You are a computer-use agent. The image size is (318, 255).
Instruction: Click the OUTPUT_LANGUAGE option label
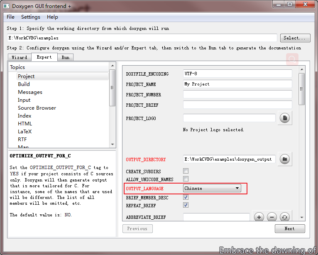144,189
